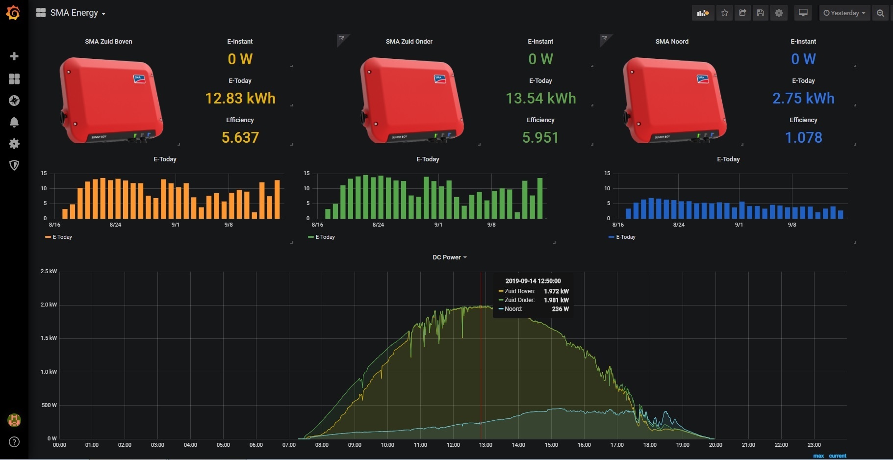Click the tooltip value 1.981 kW
The width and height of the screenshot is (893, 460).
tap(556, 300)
